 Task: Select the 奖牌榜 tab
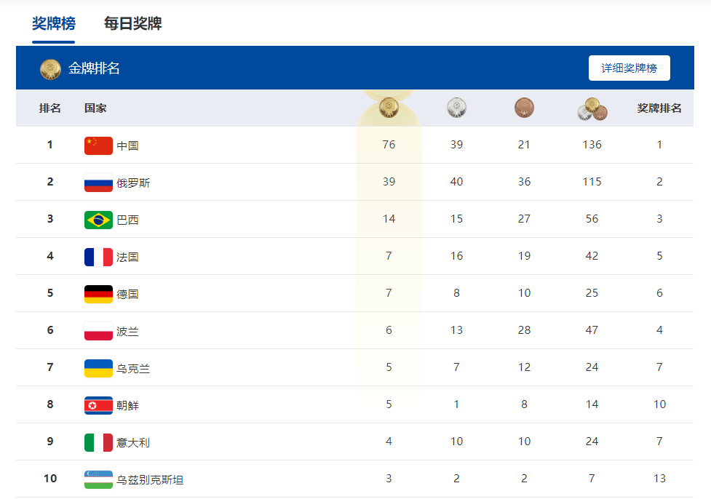pyautogui.click(x=54, y=23)
